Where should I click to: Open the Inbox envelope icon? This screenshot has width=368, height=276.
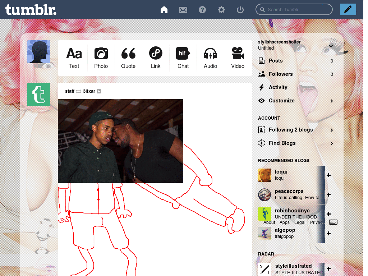(183, 10)
